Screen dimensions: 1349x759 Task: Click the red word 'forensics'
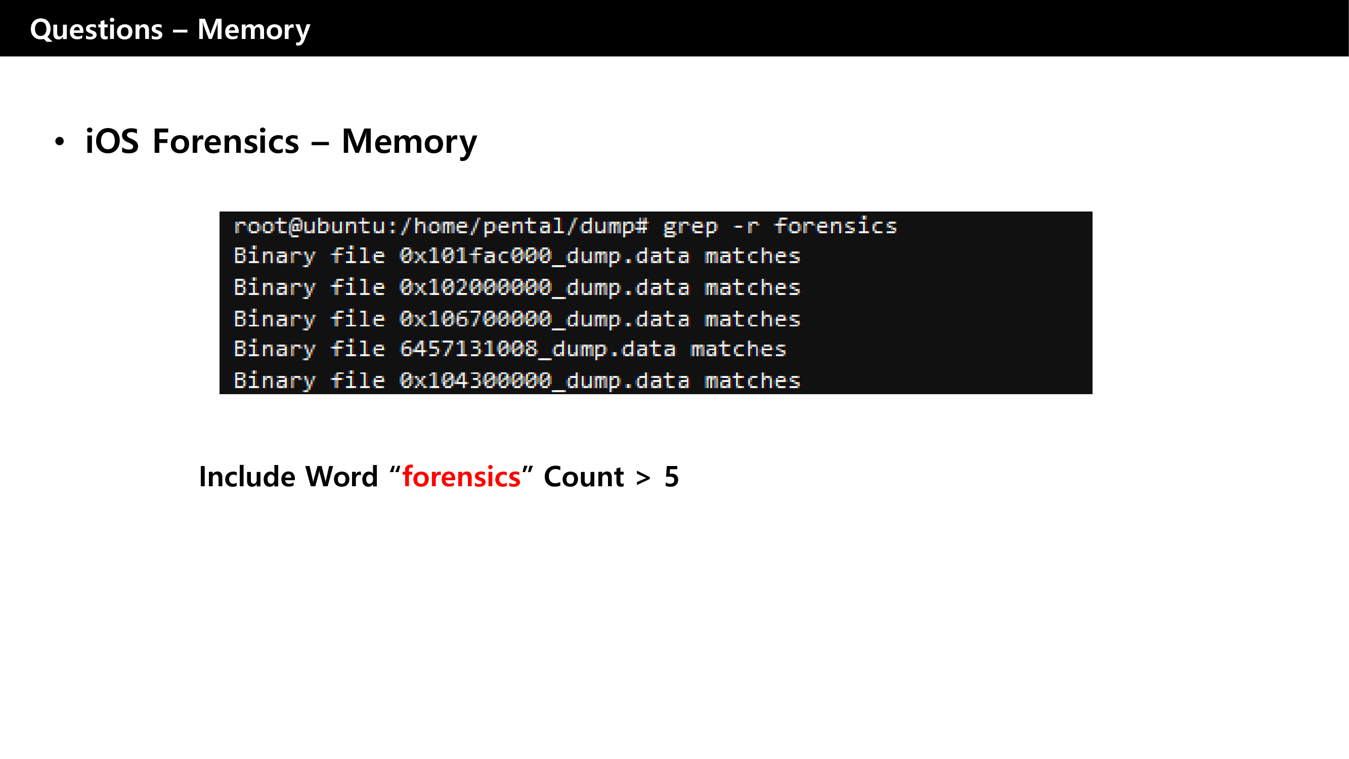461,477
